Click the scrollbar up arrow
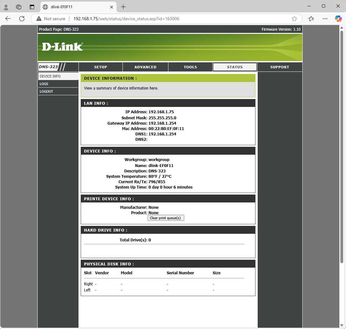 click(x=342, y=28)
